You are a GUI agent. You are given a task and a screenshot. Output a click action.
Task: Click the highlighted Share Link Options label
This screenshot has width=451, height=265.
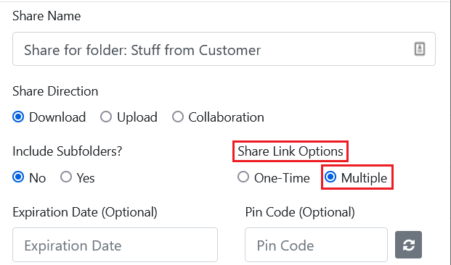click(x=290, y=151)
